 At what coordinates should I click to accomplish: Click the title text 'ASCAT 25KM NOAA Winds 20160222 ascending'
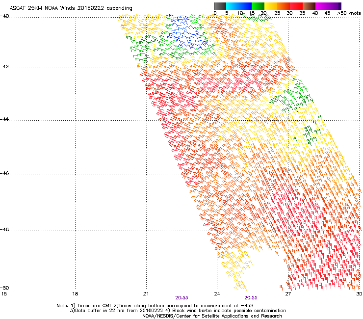71,8
